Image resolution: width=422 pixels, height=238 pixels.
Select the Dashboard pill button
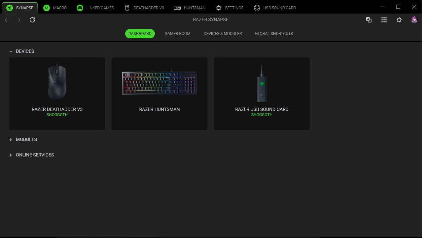[x=140, y=34]
